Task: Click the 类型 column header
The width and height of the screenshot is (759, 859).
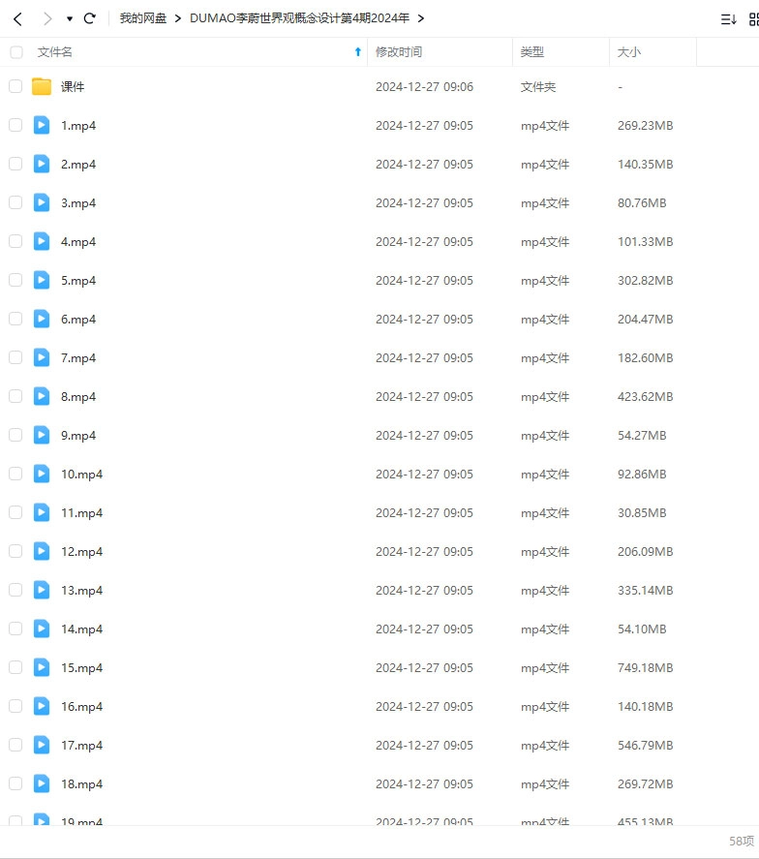Action: pos(532,52)
